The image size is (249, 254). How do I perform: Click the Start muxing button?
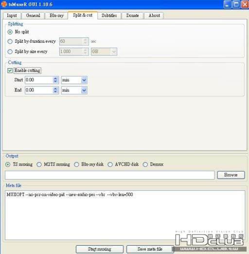pyautogui.click(x=100, y=249)
